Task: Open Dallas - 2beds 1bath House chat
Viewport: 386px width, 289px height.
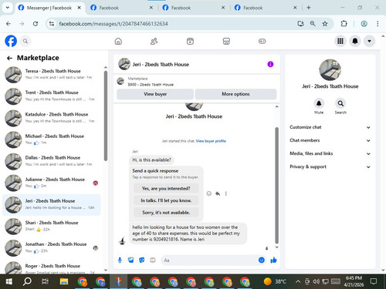Action: point(52,161)
